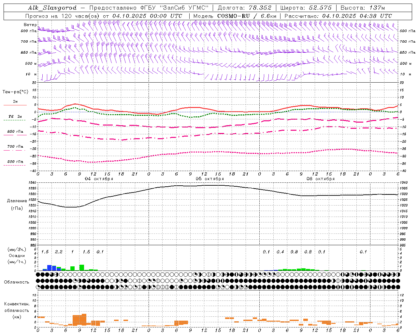
Task: Click the COSMO-RU model name
Action: click(x=234, y=16)
